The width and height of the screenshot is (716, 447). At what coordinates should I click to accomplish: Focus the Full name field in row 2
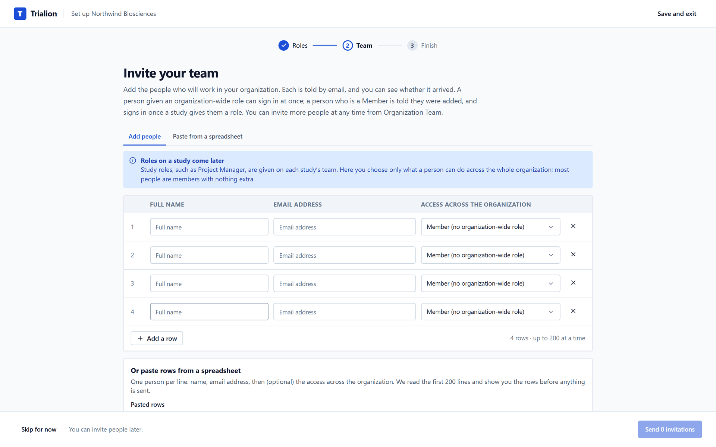point(209,255)
